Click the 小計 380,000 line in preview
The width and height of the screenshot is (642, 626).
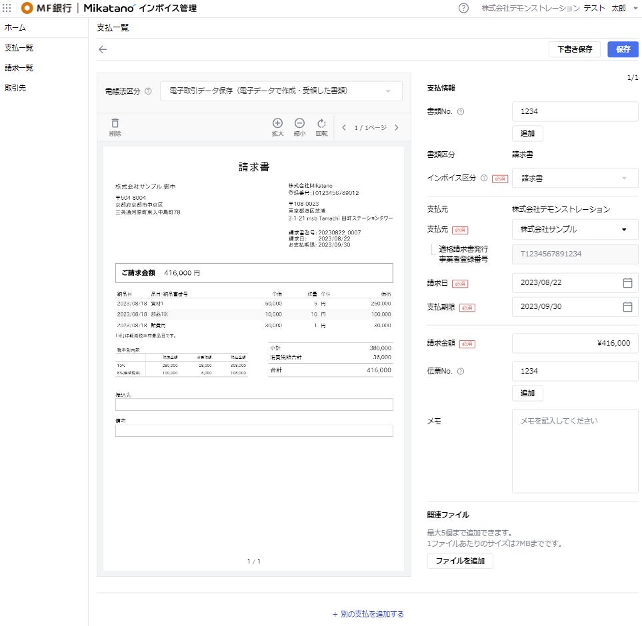(331, 348)
